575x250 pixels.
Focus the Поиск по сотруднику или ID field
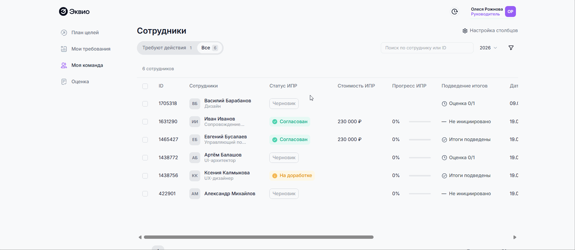click(427, 48)
